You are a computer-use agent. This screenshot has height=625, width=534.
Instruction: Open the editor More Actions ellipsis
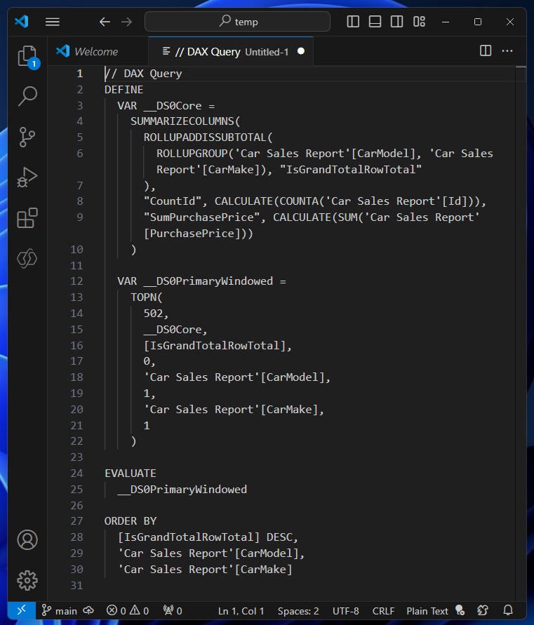tap(507, 51)
